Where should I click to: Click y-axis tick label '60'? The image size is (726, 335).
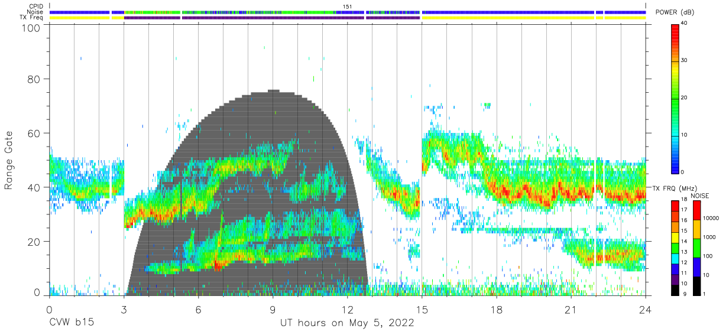pos(35,134)
